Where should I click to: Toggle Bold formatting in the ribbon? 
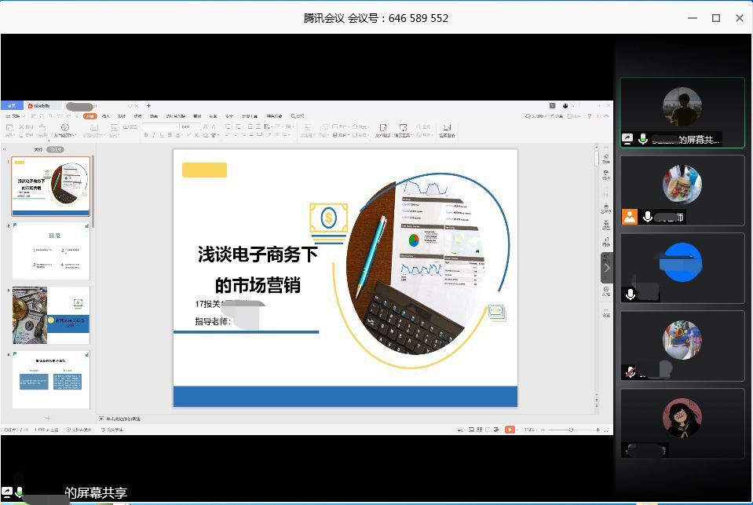tap(146, 135)
